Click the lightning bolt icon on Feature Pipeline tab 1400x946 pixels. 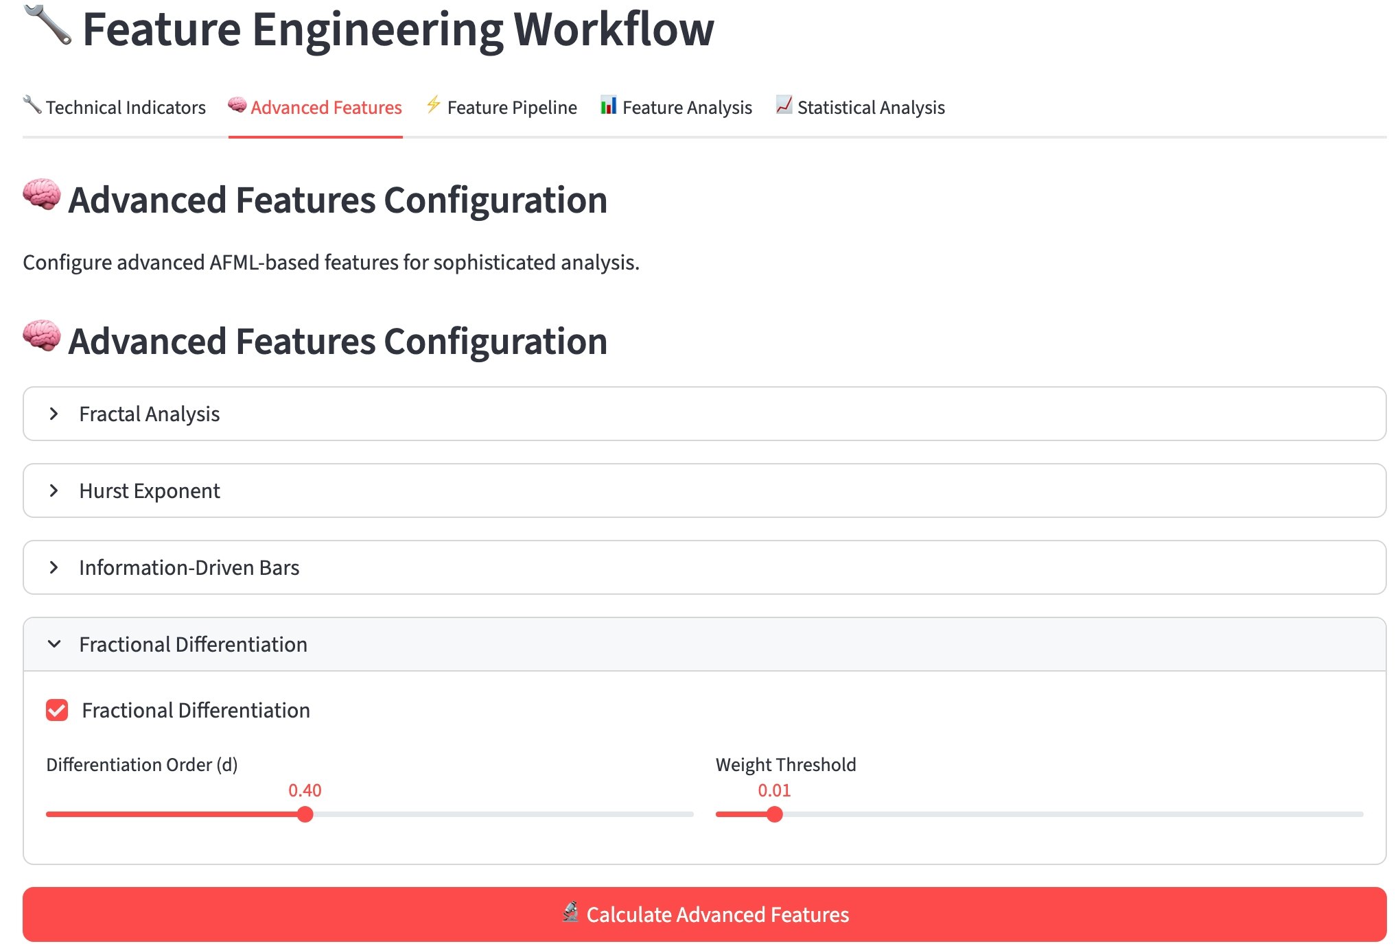click(x=432, y=106)
